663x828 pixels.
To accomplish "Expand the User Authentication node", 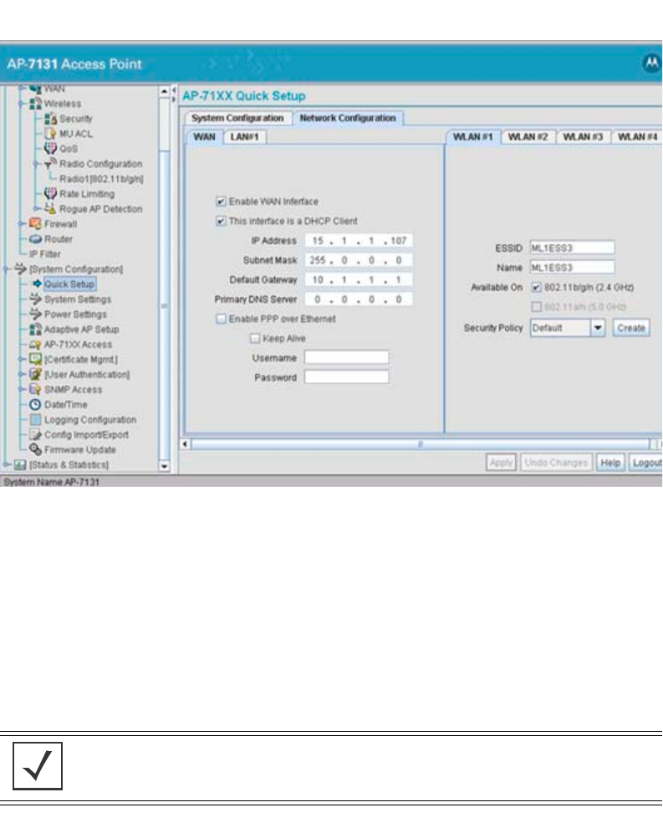I will coord(21,375).
